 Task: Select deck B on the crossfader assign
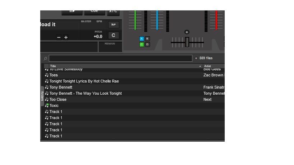[x=148, y=39]
